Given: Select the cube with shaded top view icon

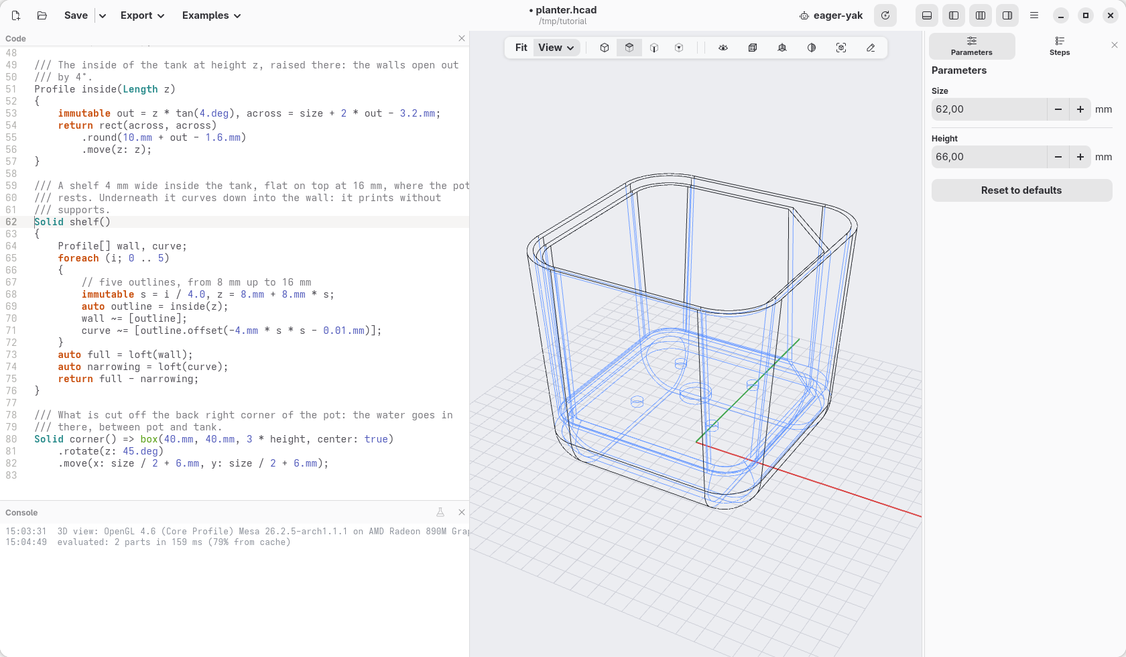Looking at the screenshot, I should click(x=629, y=48).
